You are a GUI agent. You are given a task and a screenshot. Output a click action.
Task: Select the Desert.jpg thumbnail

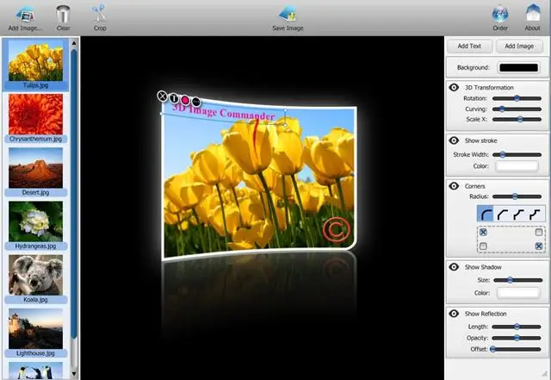35,168
